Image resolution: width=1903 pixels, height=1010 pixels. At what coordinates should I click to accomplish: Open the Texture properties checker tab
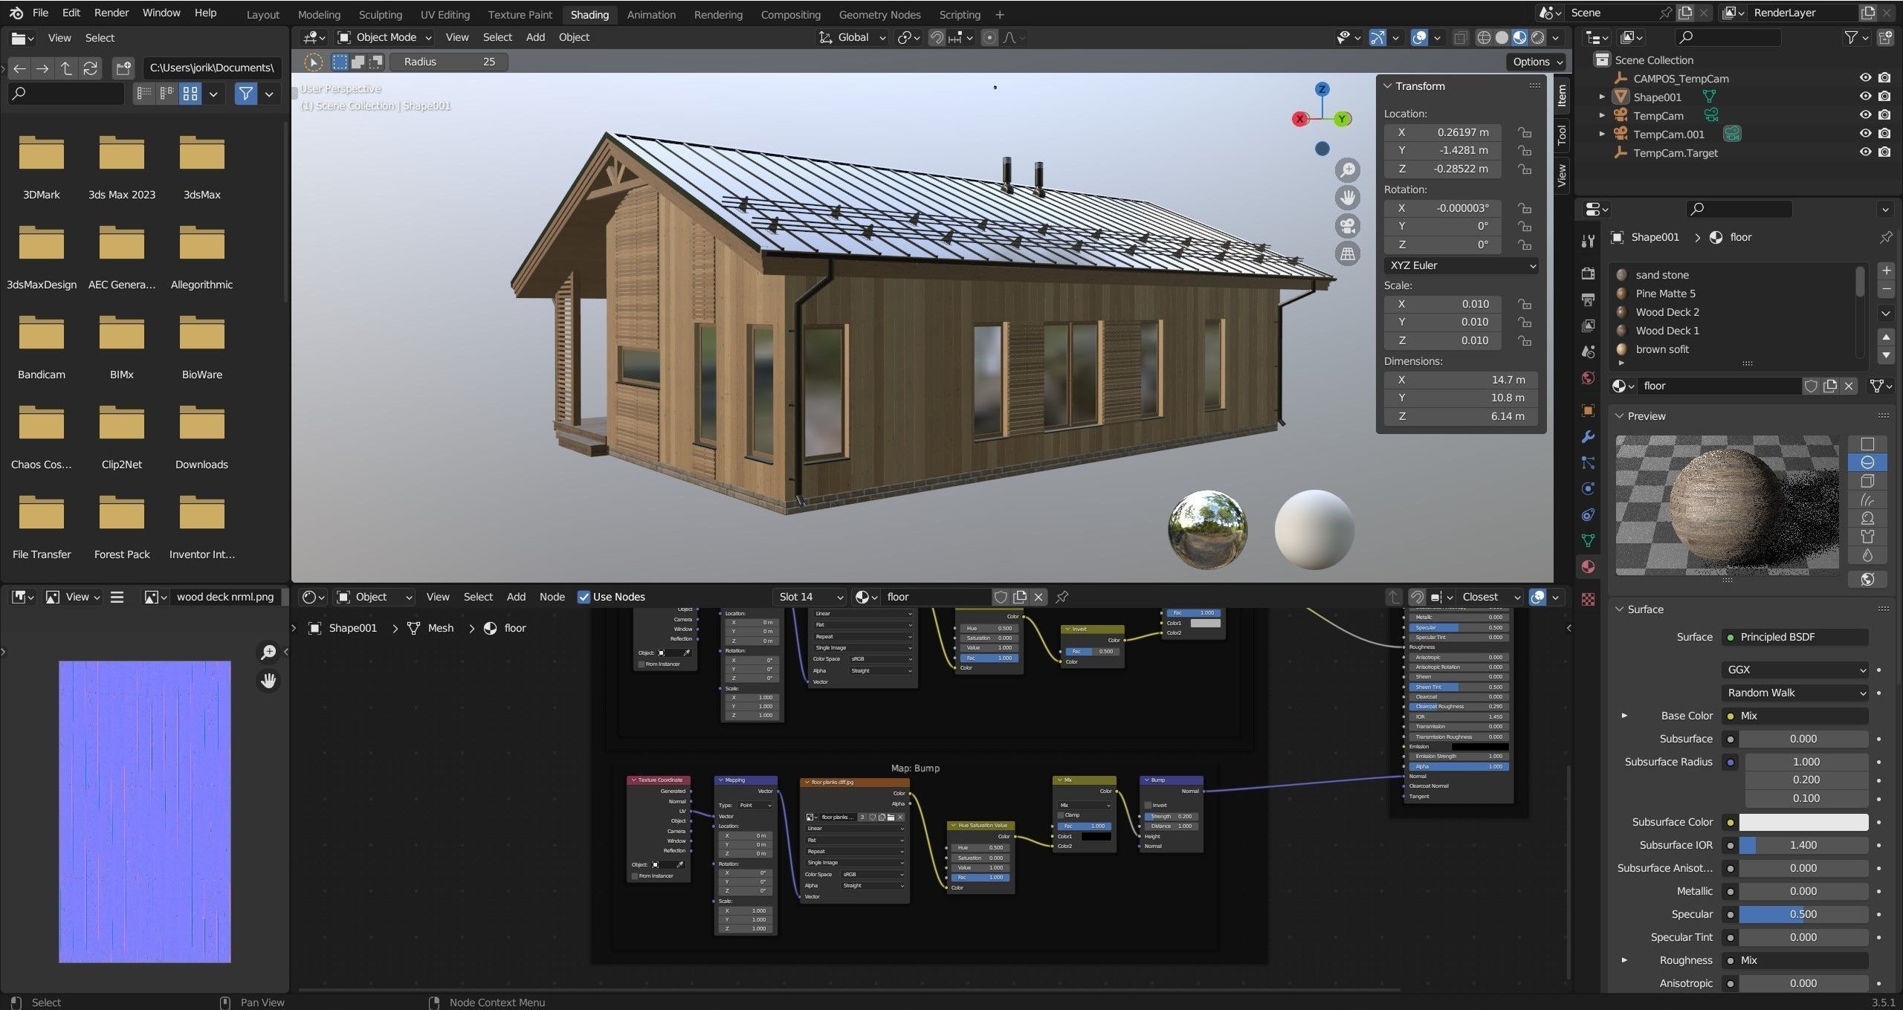pos(1588,599)
